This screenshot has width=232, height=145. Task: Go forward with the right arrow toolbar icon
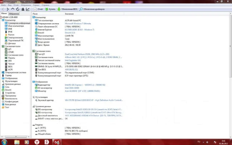pos(8,9)
